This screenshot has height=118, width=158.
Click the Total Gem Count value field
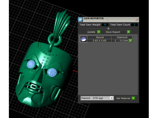tap(134, 25)
